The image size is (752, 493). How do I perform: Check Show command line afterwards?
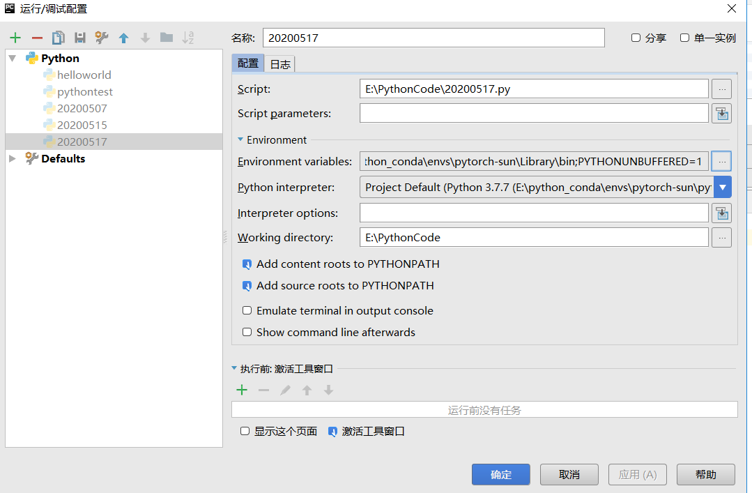click(247, 333)
